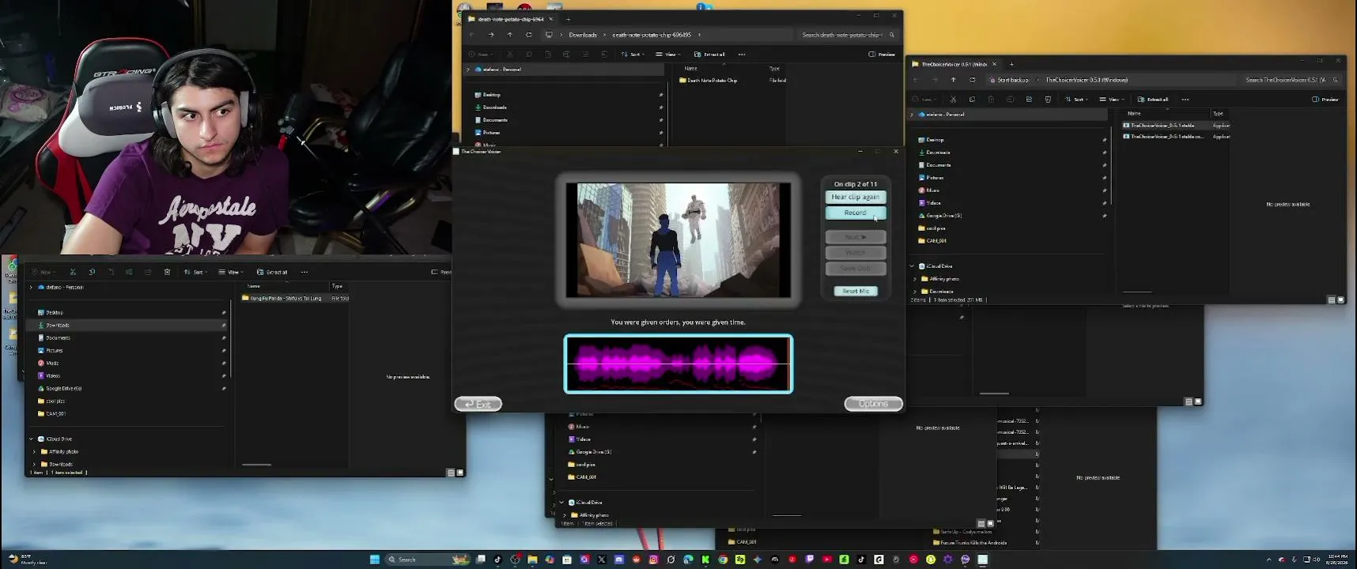Open Pictures in Kung Fu Panda window sidebar
The image size is (1357, 569).
[55, 351]
